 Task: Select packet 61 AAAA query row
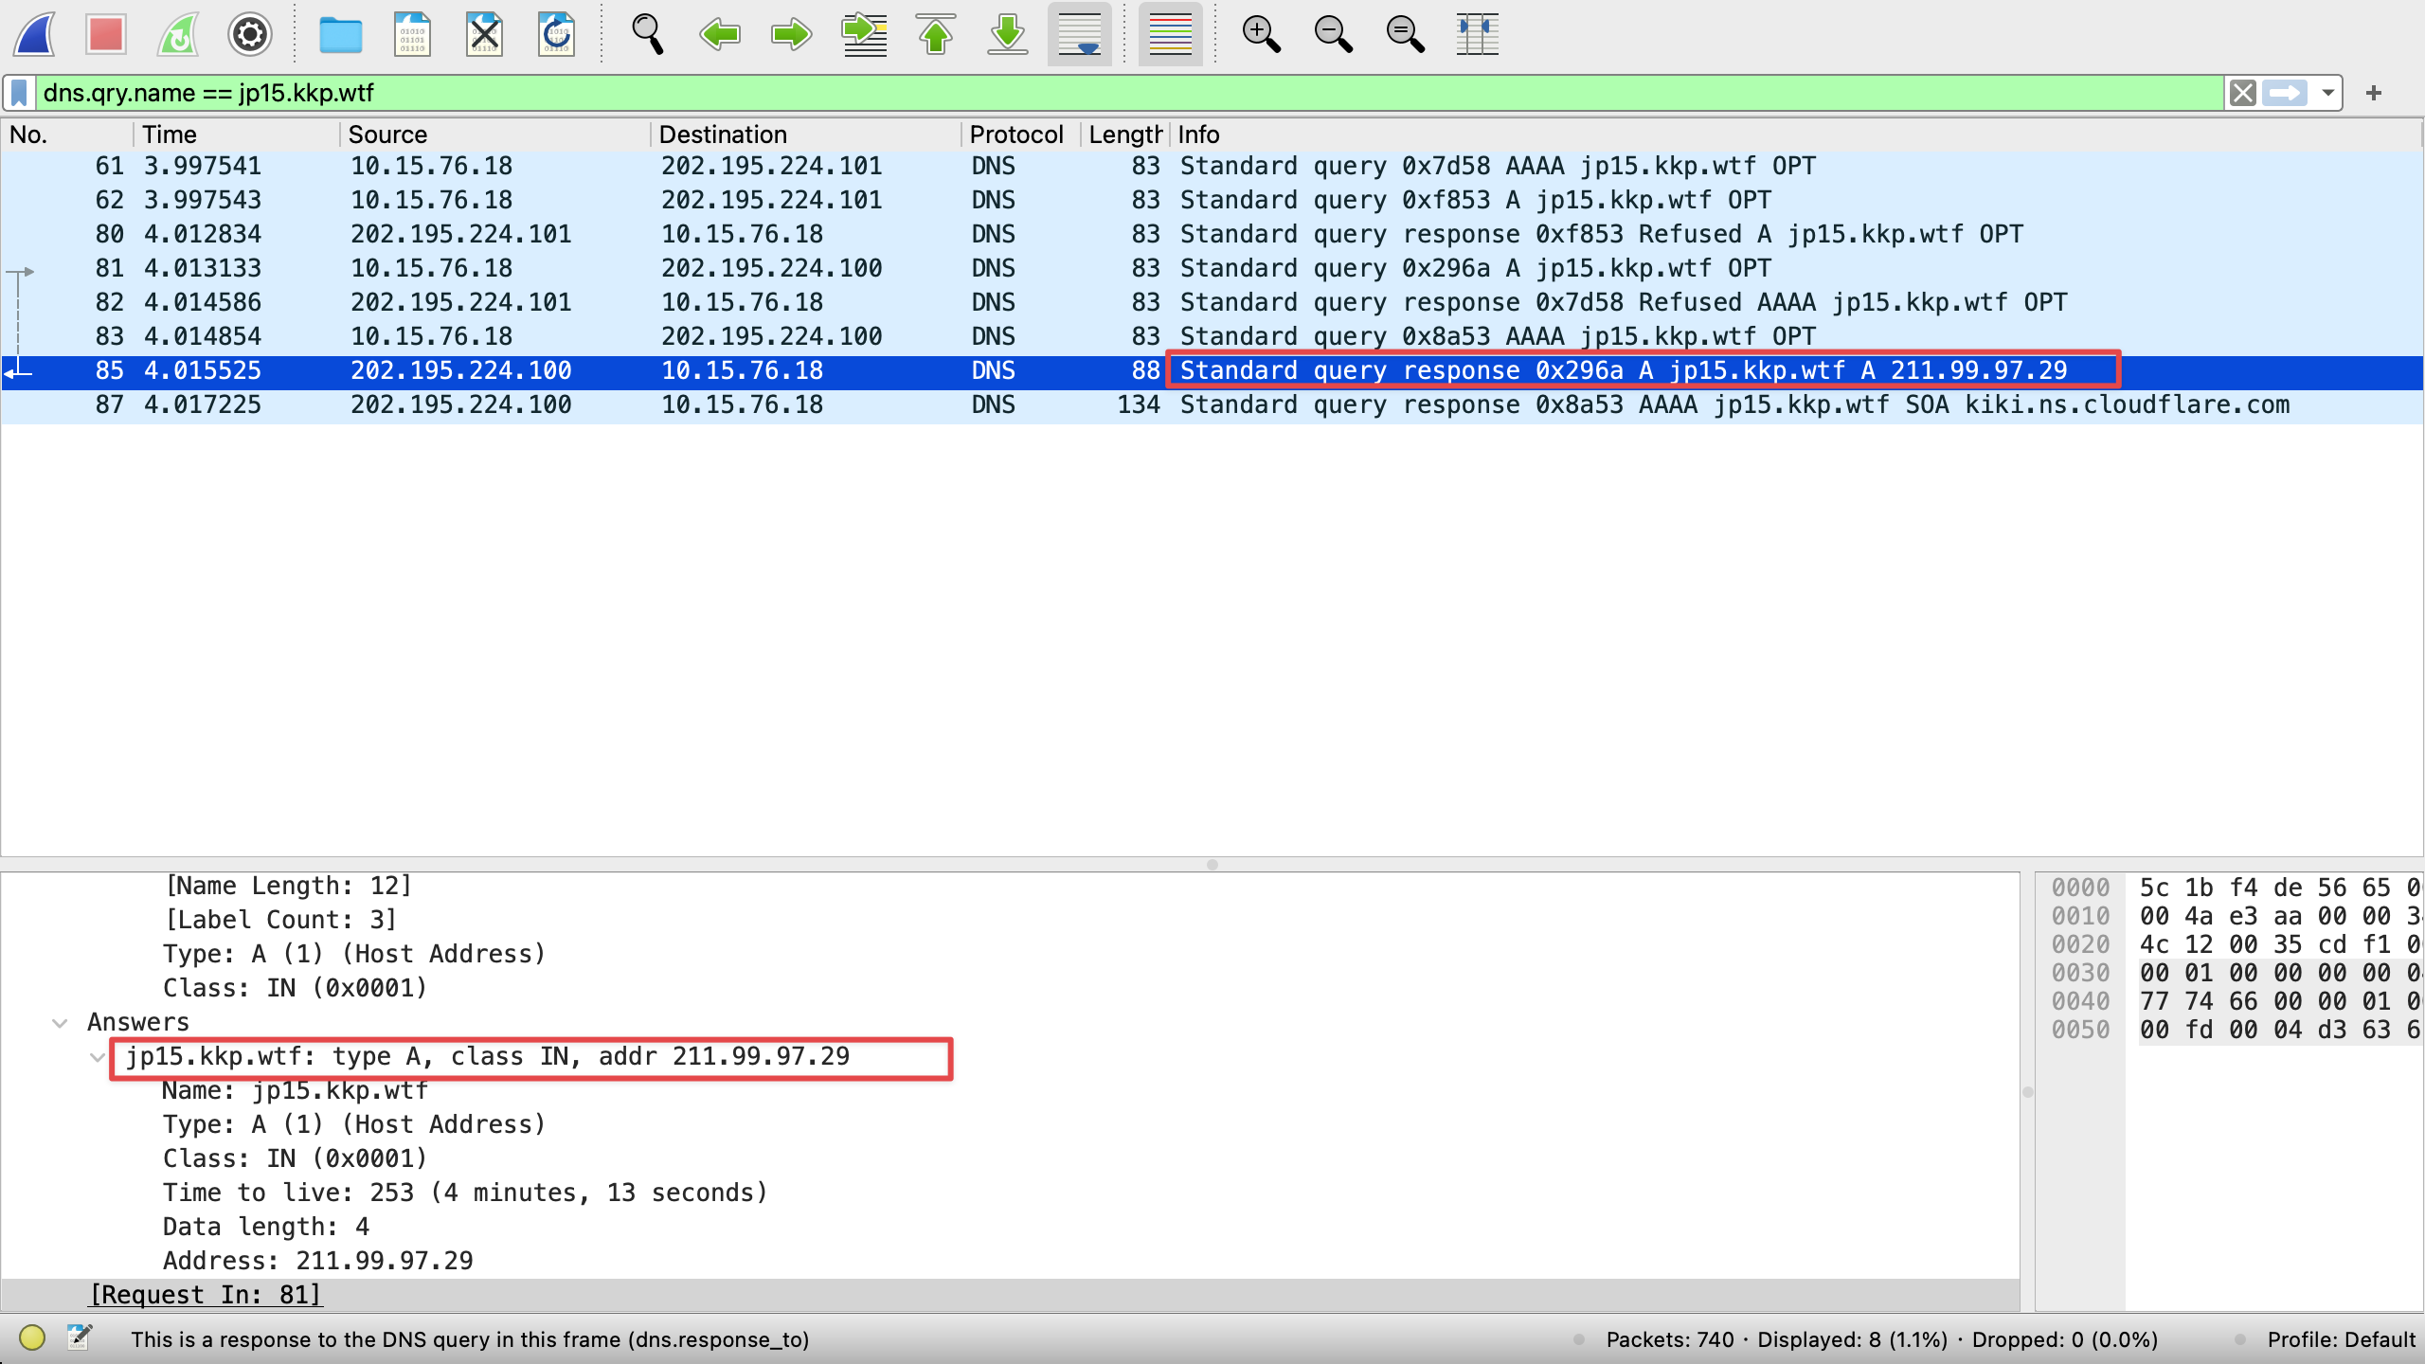pyautogui.click(x=1212, y=166)
